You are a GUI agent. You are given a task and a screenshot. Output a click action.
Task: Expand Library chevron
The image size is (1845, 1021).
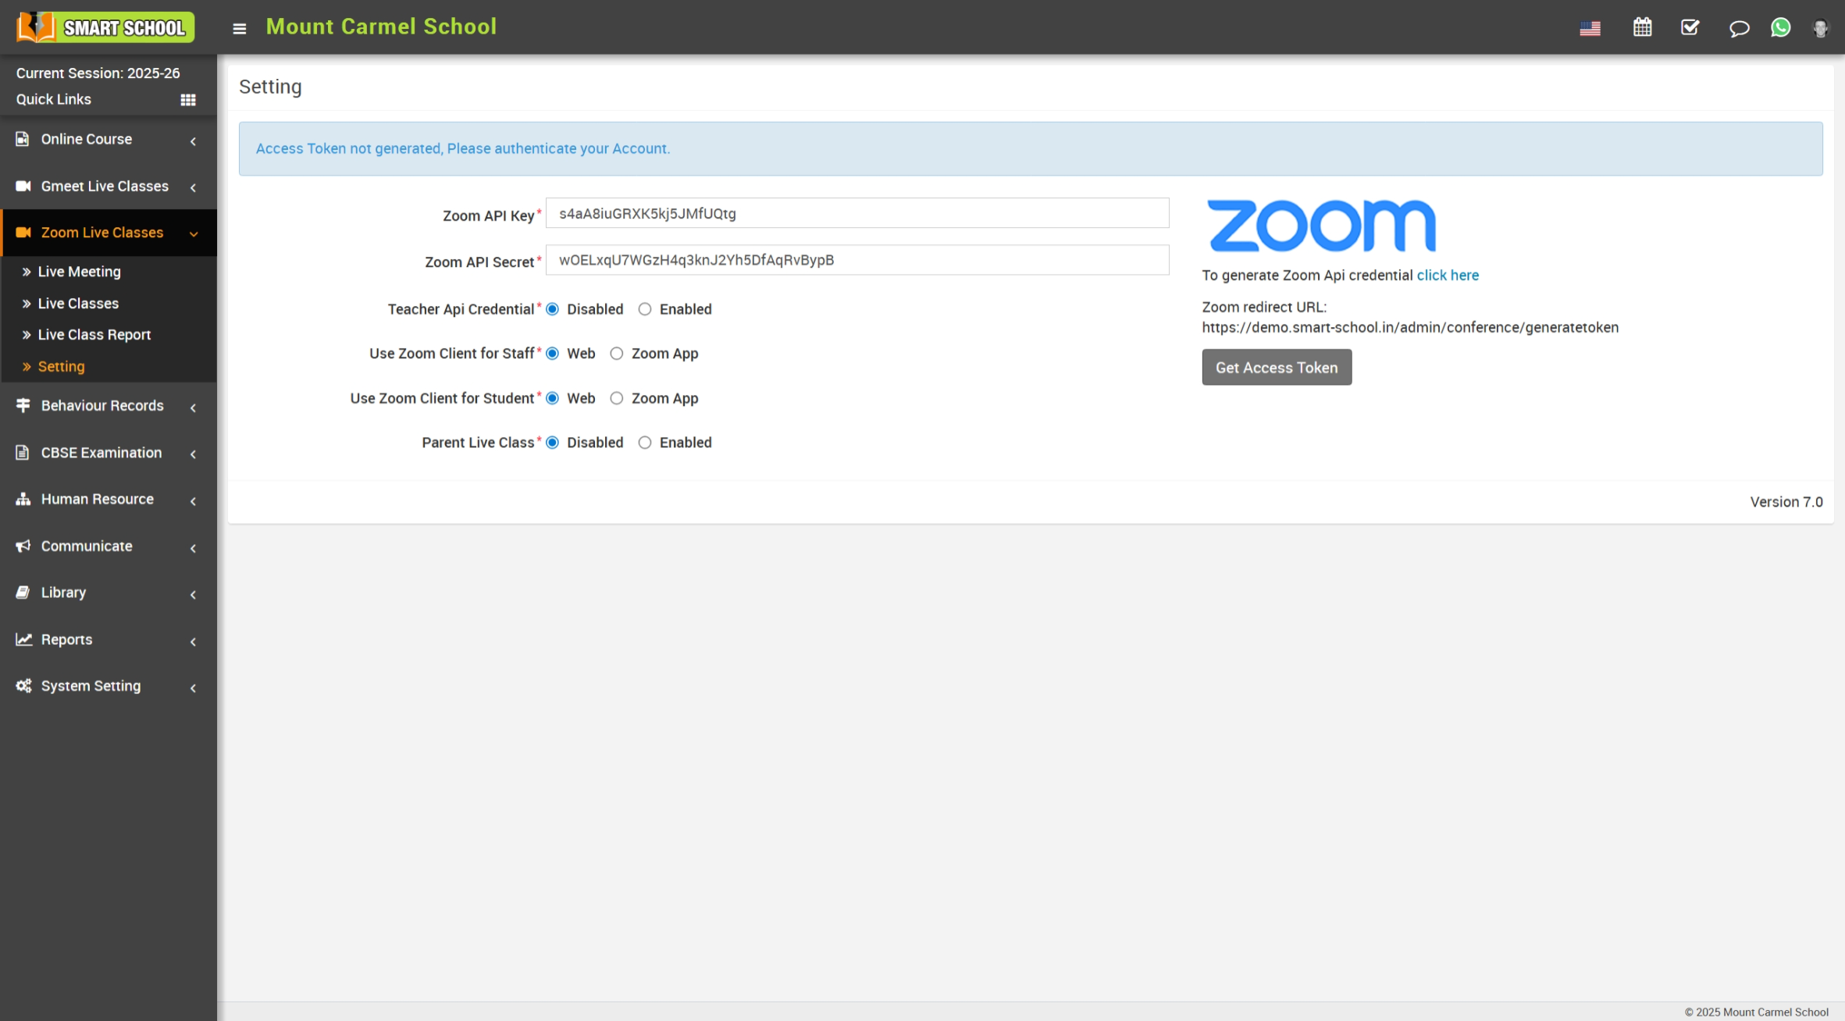193,595
